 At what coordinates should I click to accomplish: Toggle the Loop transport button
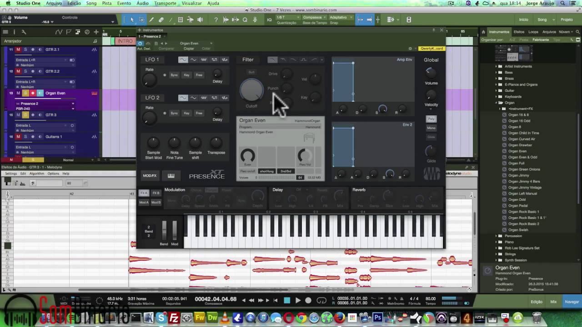(x=321, y=300)
